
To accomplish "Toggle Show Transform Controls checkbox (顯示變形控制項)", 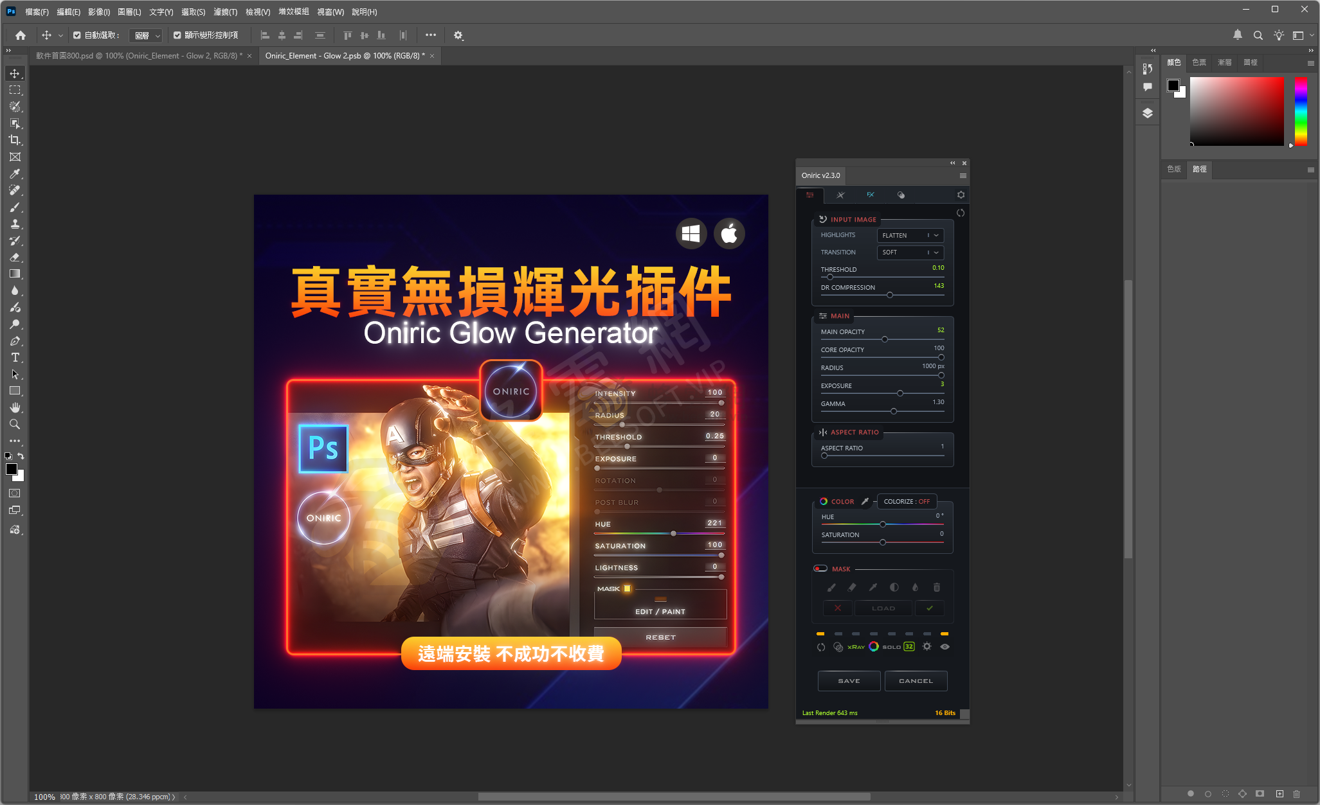I will pyautogui.click(x=177, y=35).
